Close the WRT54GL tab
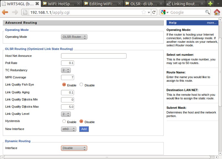This screenshot has width=222, height=159. [x=37, y=4]
